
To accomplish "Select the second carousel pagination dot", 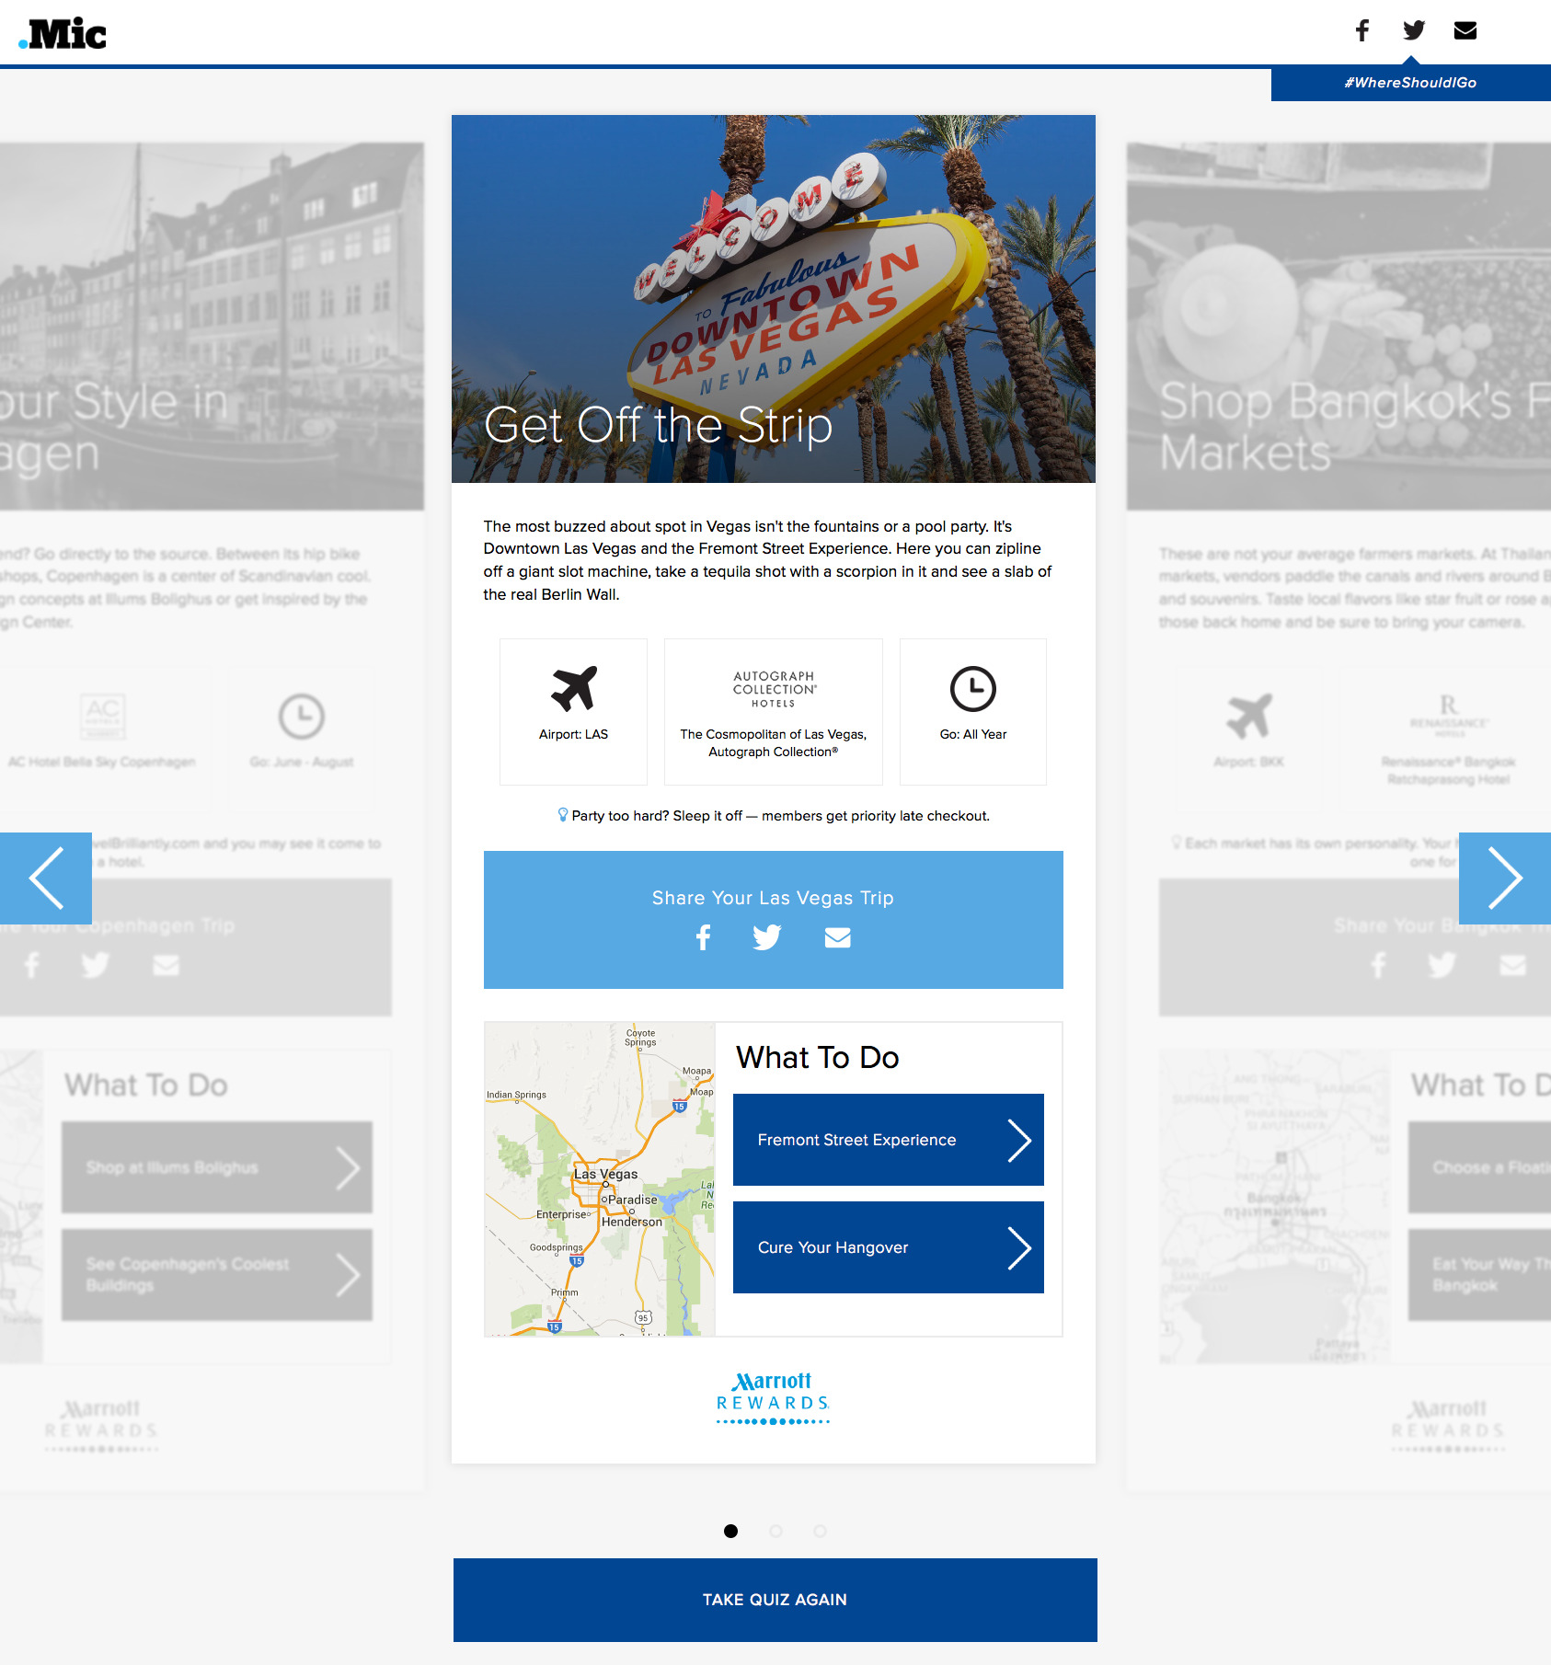I will click(x=775, y=1531).
